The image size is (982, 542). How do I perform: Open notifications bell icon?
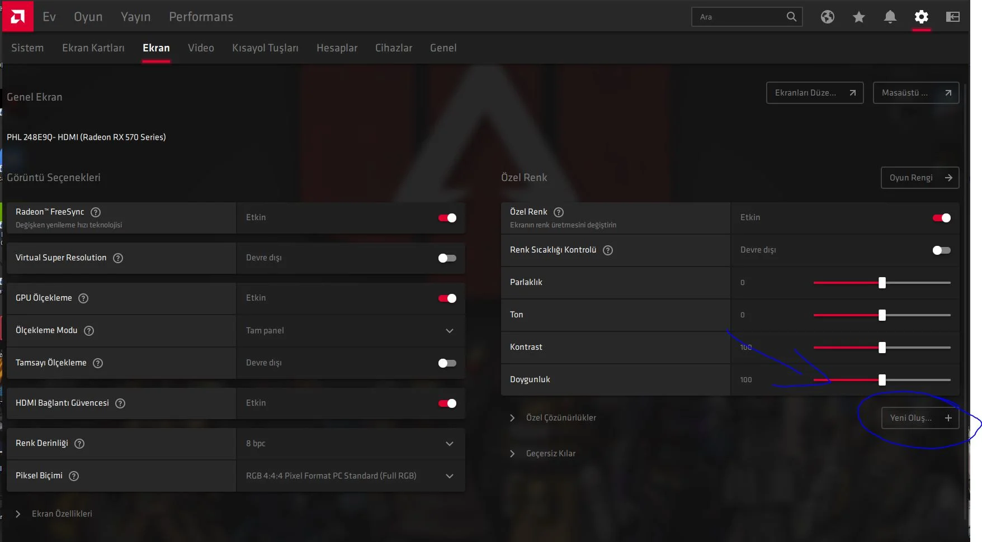[890, 17]
